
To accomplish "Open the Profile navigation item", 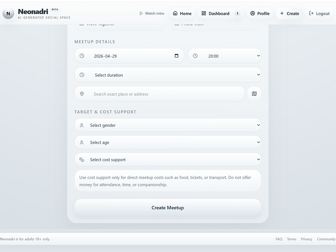I will tap(260, 13).
